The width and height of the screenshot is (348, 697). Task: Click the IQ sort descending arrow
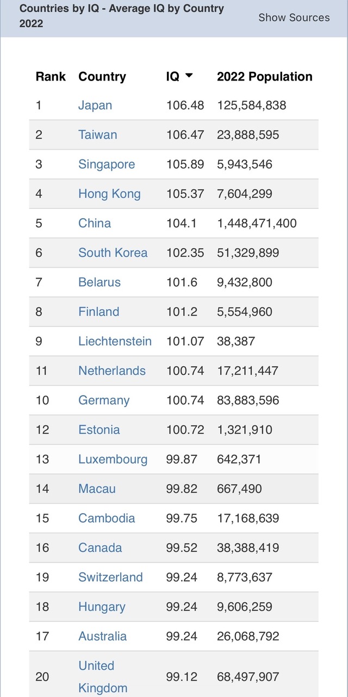pyautogui.click(x=189, y=76)
